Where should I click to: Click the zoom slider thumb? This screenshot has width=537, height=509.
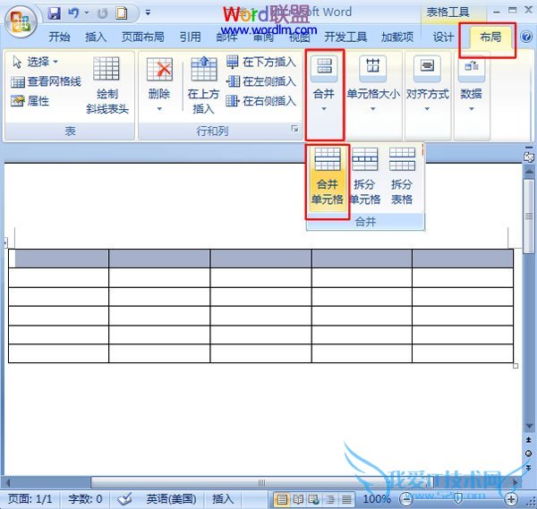point(458,499)
